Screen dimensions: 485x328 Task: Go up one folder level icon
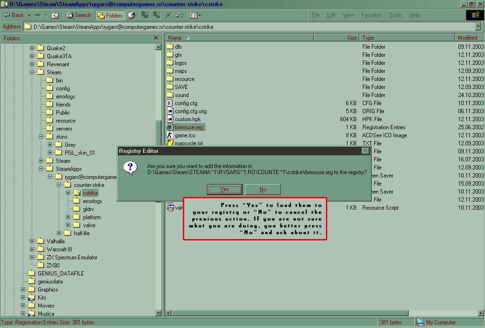55,15
